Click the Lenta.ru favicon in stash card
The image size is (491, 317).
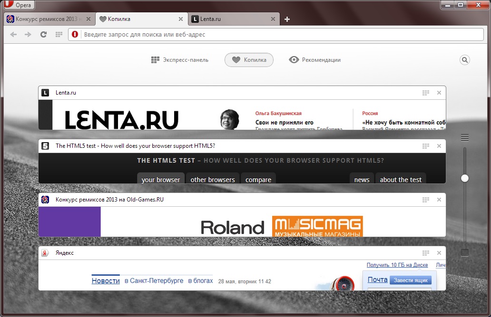45,93
